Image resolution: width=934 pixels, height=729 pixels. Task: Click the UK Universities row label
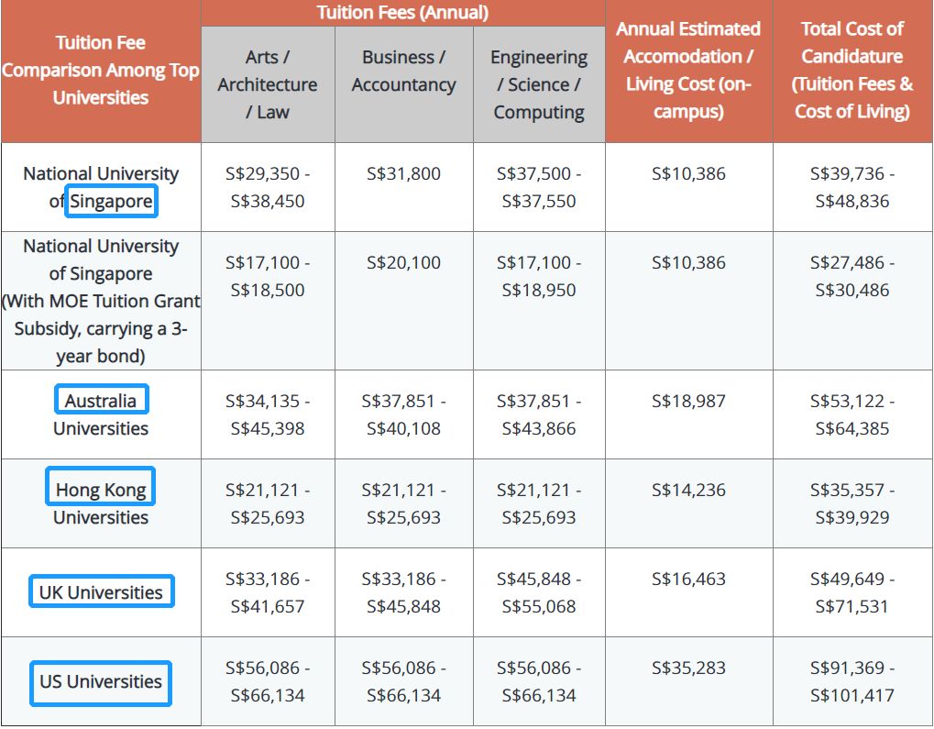tap(101, 591)
